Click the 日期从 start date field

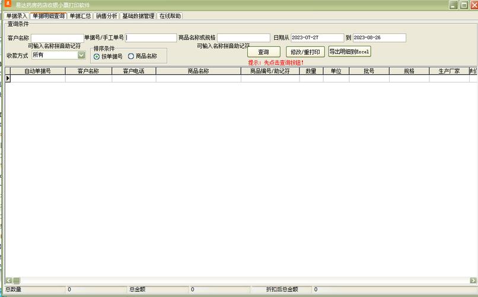[317, 37]
